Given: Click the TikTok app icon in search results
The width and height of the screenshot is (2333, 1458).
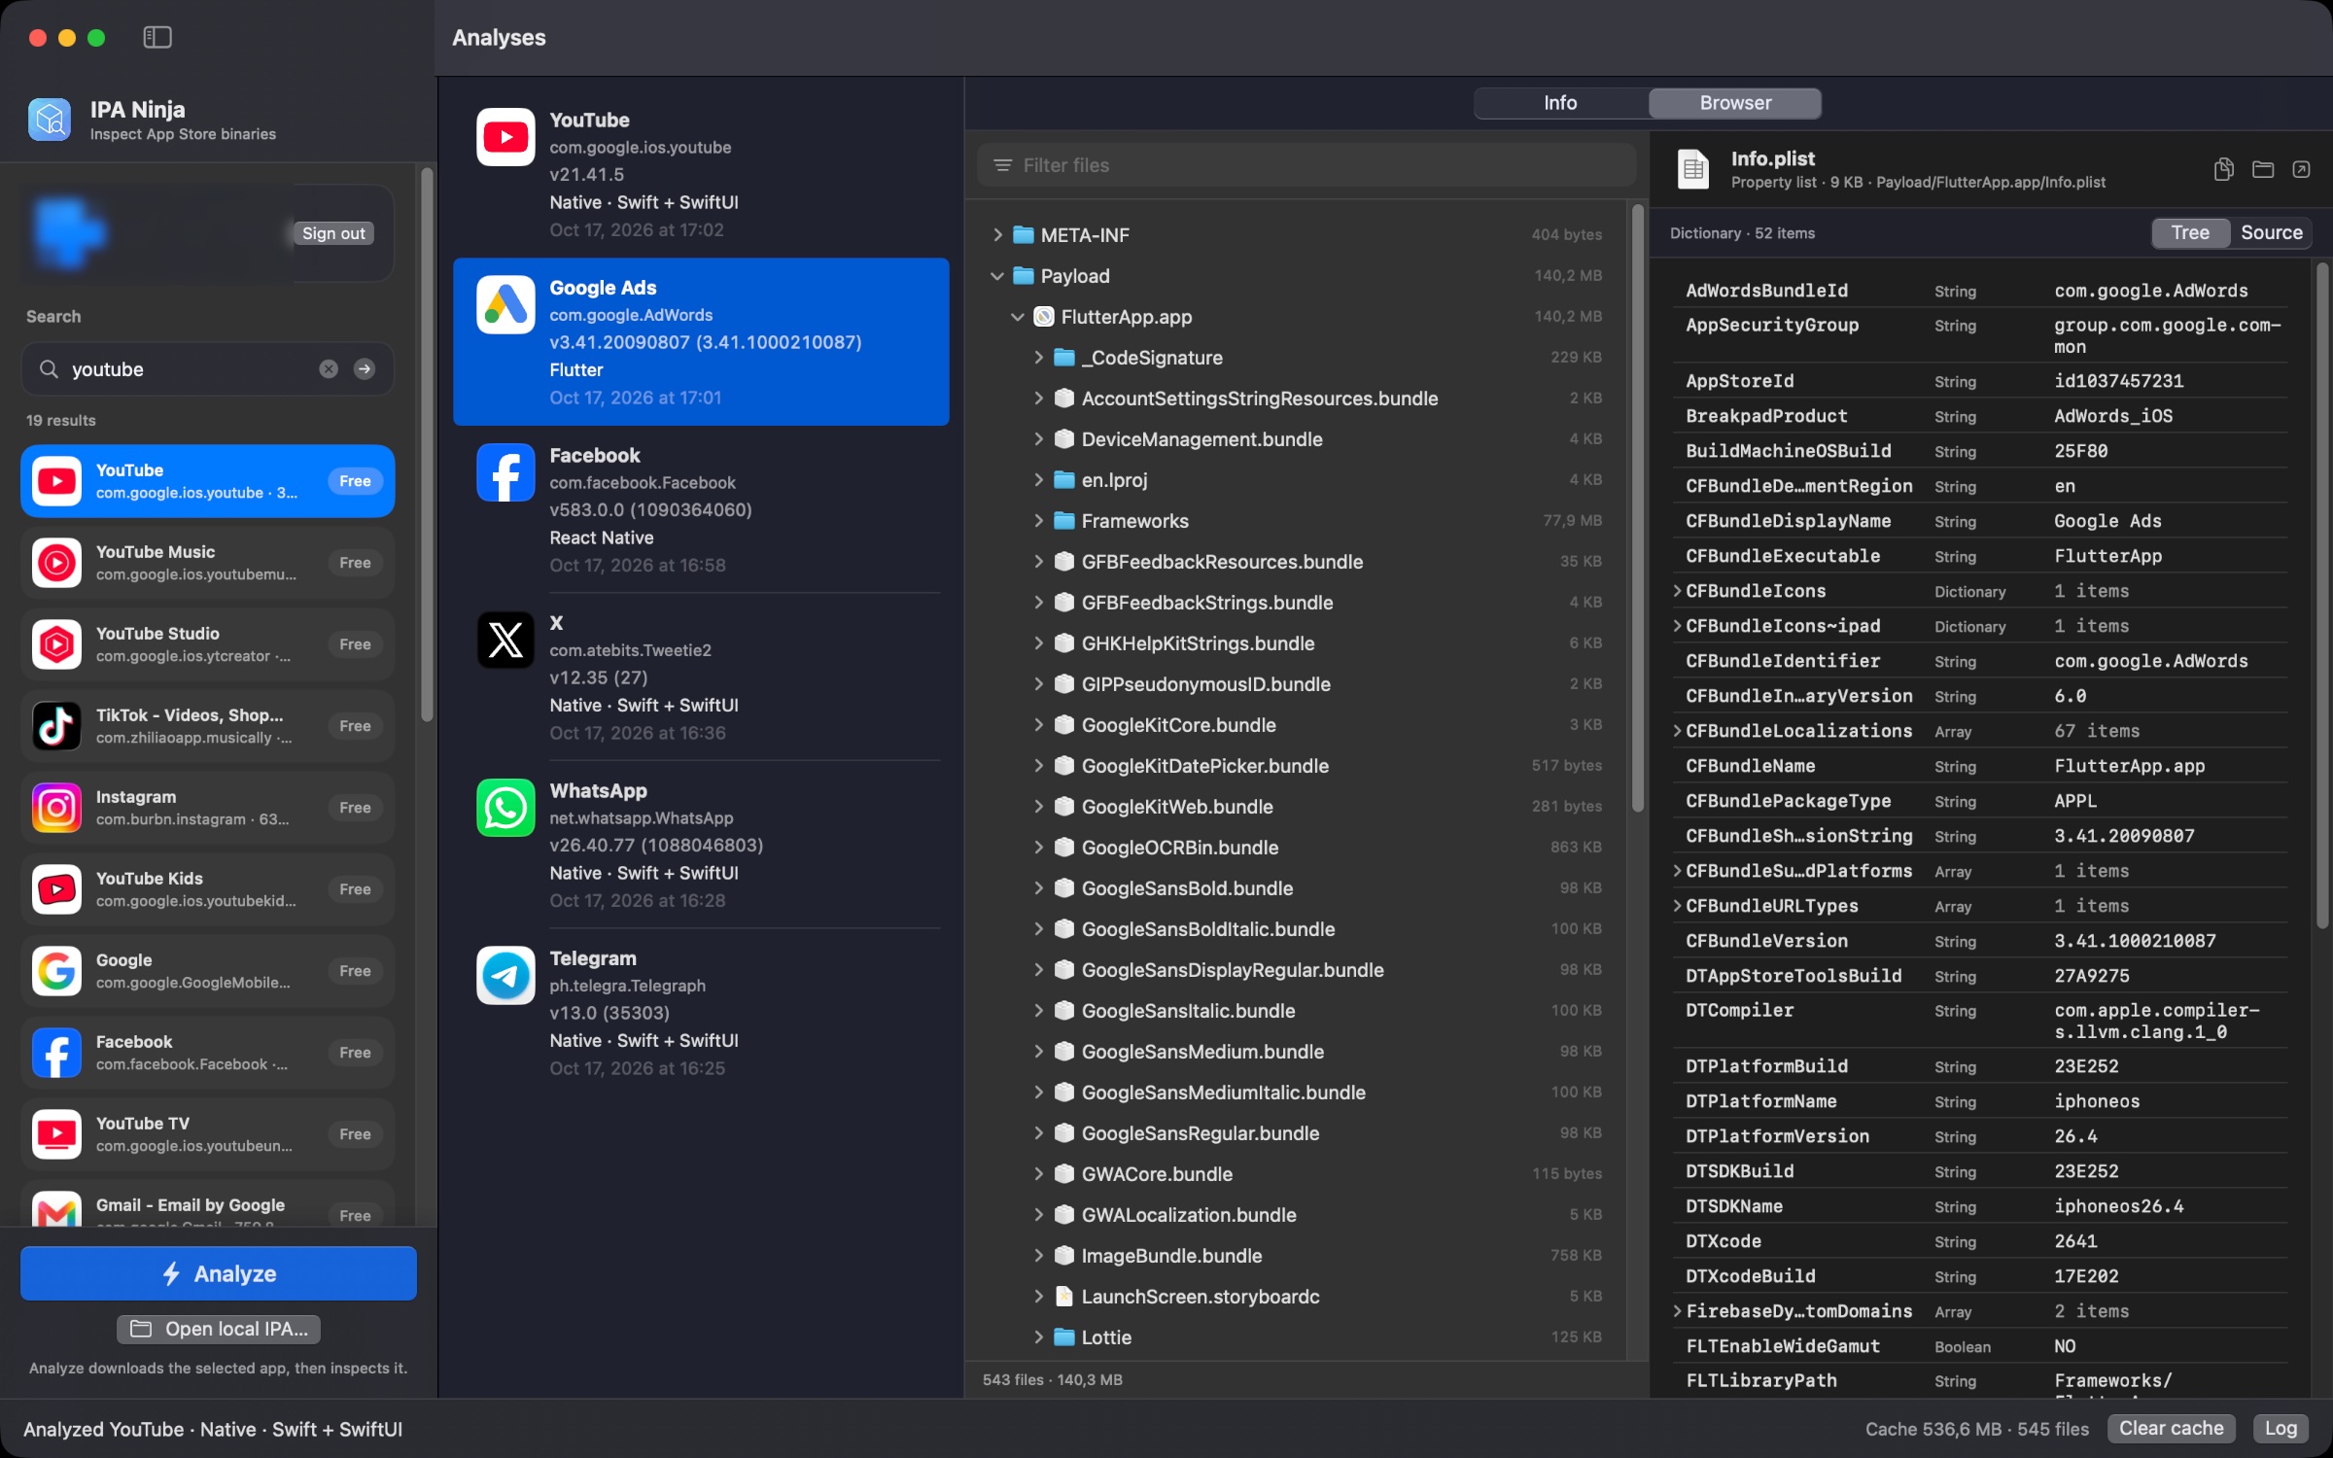Looking at the screenshot, I should click(56, 726).
